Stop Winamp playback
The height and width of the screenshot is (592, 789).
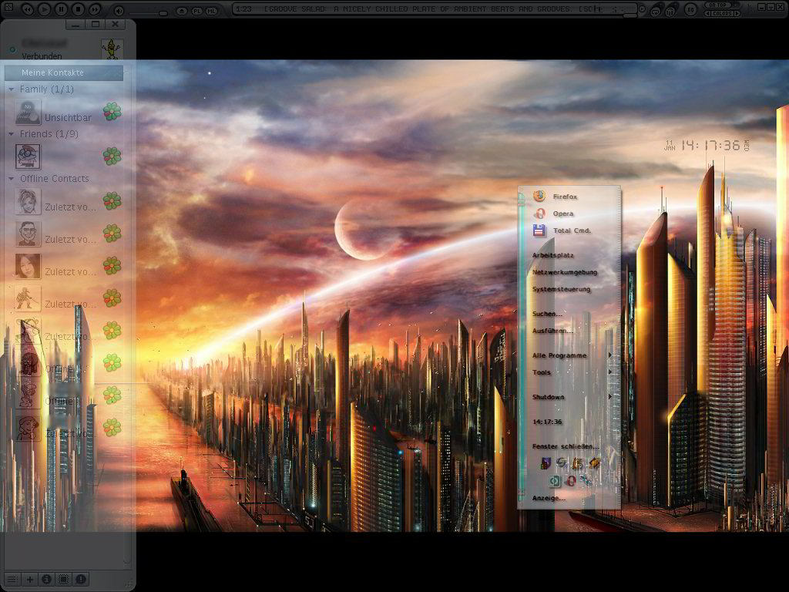coord(78,9)
